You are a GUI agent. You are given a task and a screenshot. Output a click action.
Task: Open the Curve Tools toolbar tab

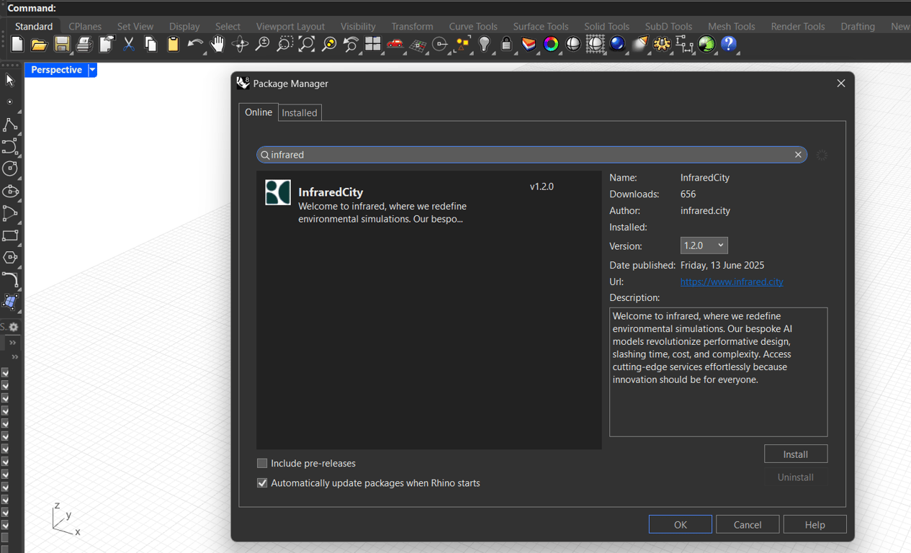(x=473, y=27)
